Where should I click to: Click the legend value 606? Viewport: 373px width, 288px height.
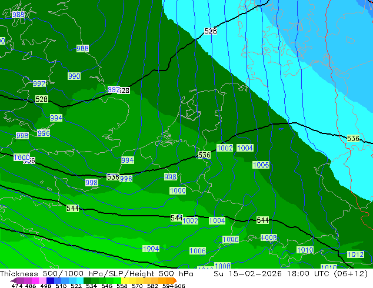click(x=179, y=286)
